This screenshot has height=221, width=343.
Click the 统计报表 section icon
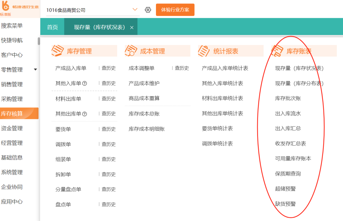[x=204, y=51]
